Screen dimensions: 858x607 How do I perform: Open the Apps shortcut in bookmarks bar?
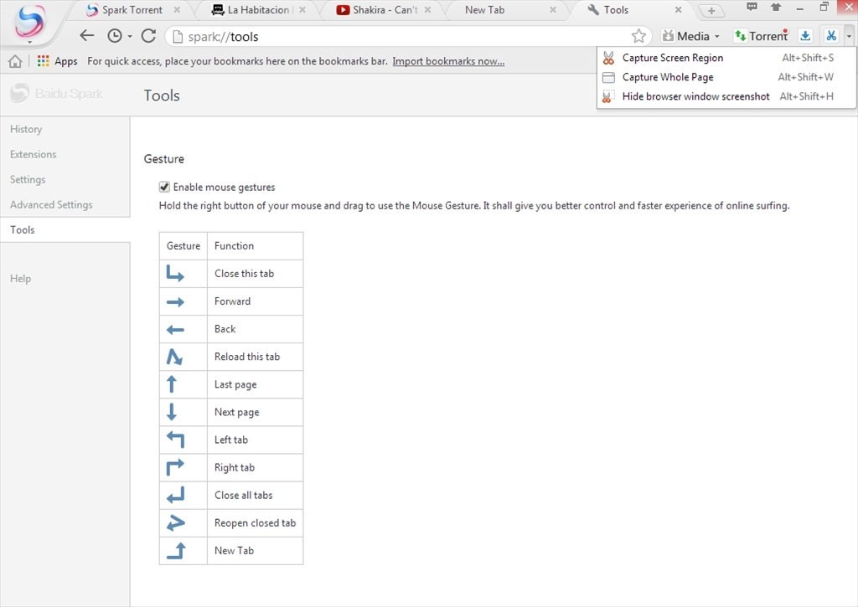coord(57,61)
